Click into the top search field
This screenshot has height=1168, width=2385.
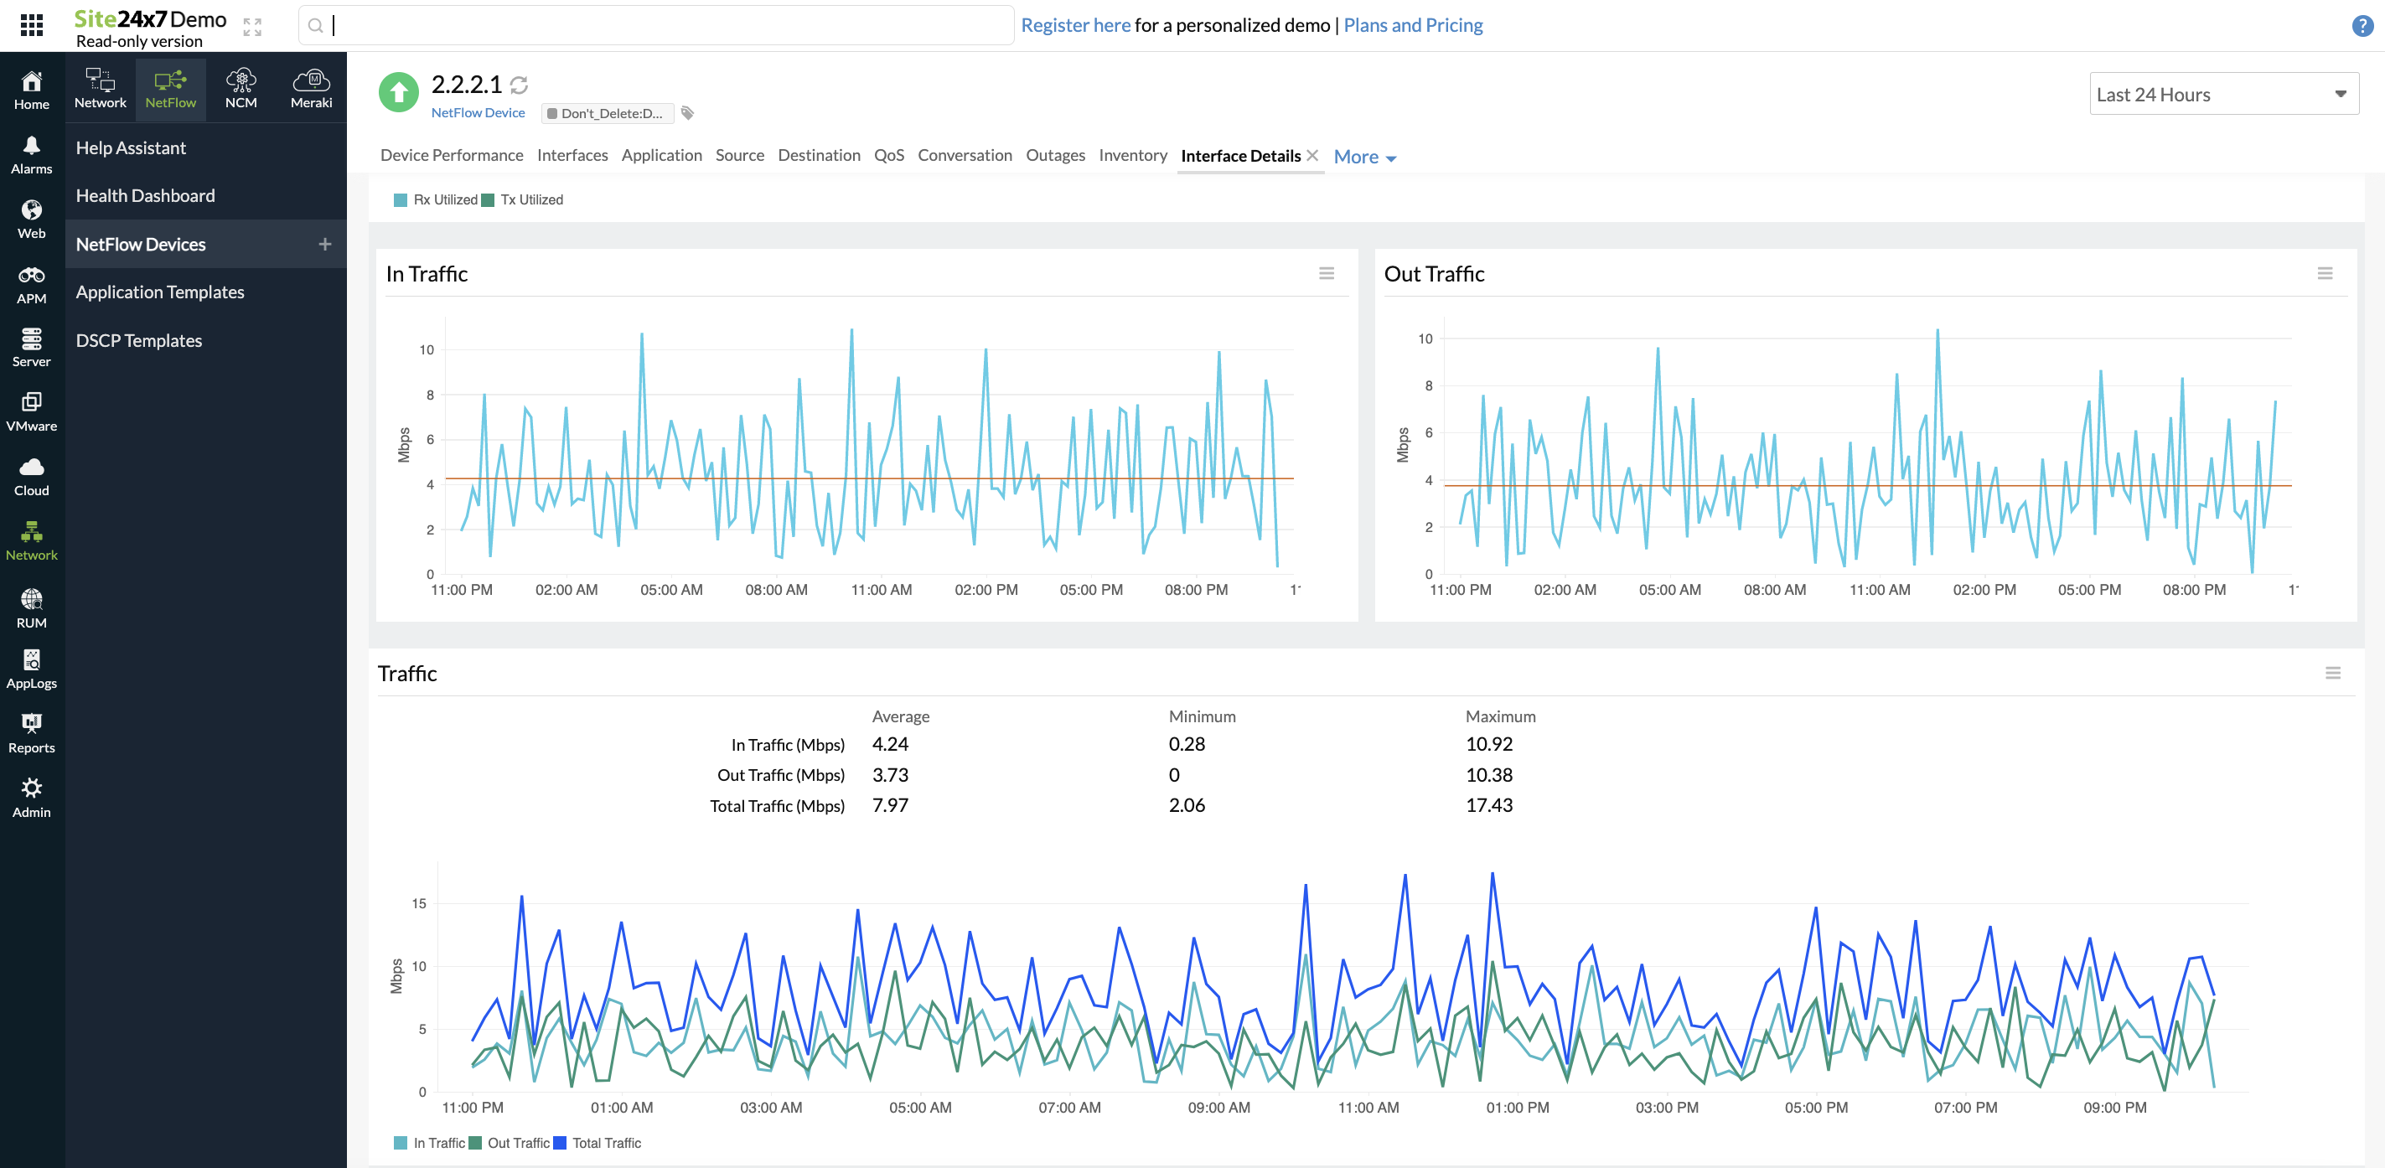click(x=657, y=25)
